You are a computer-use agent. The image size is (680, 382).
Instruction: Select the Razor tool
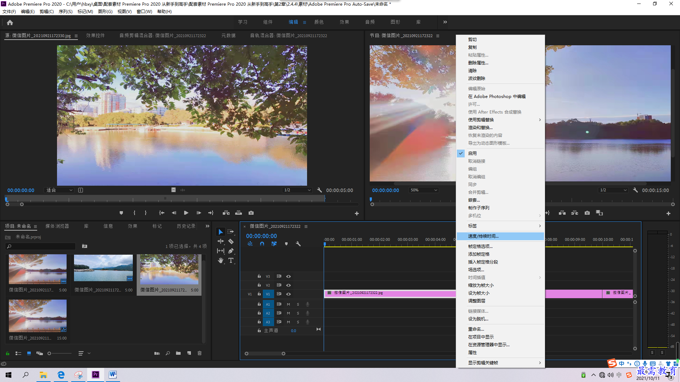[231, 241]
